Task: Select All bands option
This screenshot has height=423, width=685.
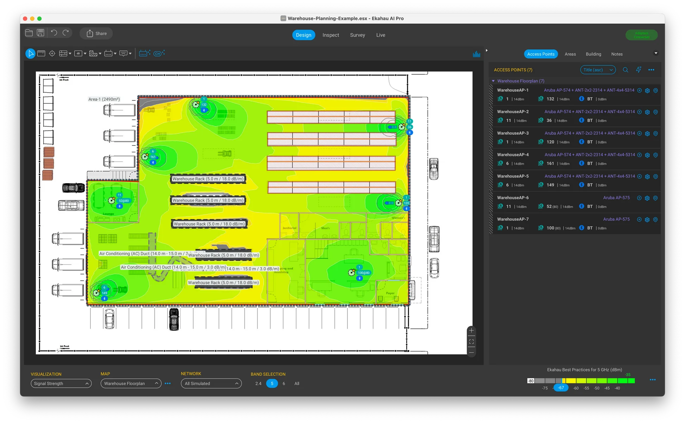Action: click(x=297, y=384)
